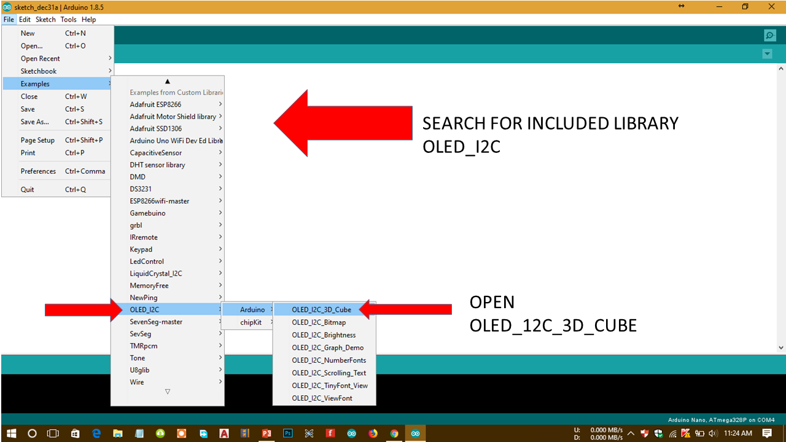Image resolution: width=786 pixels, height=442 pixels.
Task: Launch Google Chrome from the taskbar
Action: pyautogui.click(x=394, y=433)
